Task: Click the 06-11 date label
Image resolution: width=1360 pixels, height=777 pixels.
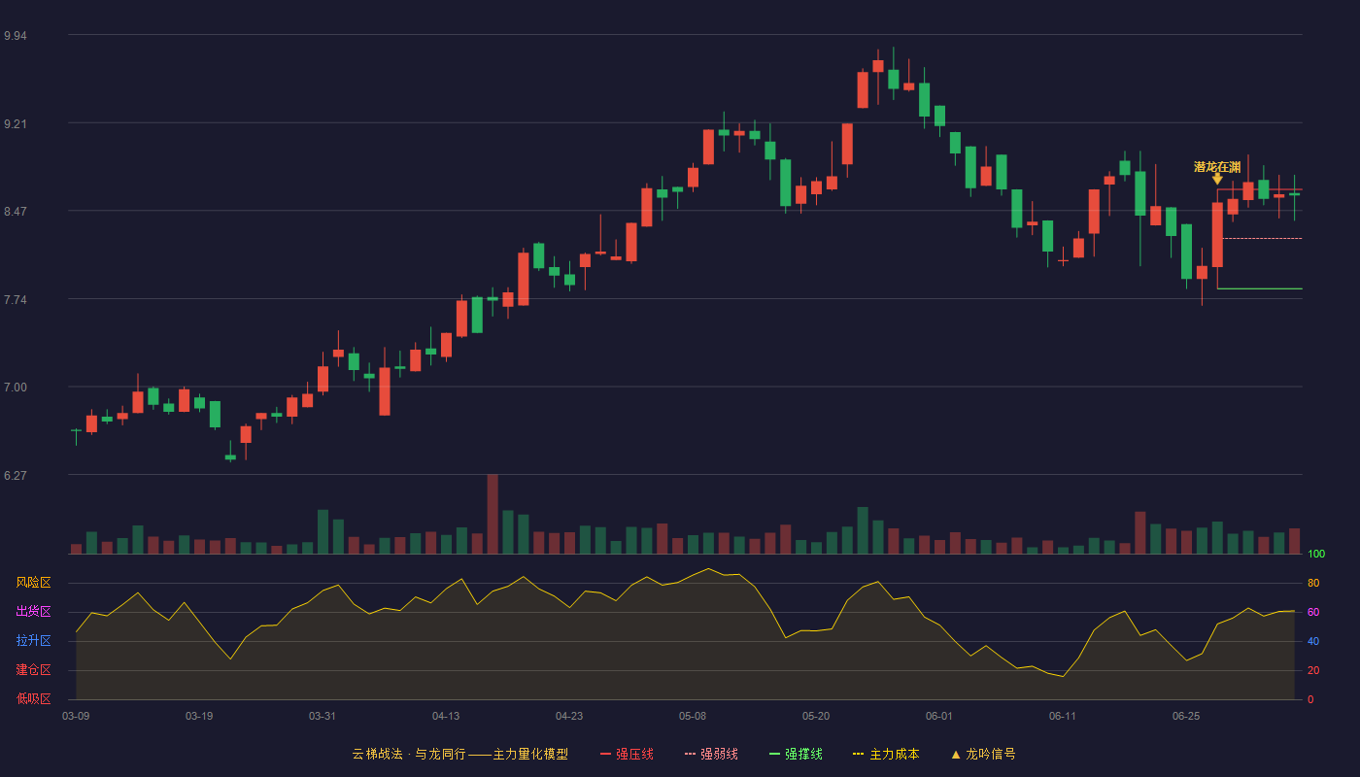Action: (1063, 716)
